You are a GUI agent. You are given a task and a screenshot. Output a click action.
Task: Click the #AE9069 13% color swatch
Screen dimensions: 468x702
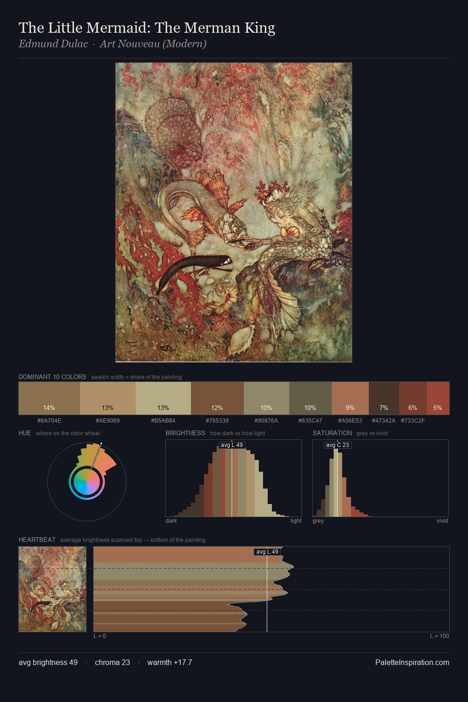tap(108, 398)
